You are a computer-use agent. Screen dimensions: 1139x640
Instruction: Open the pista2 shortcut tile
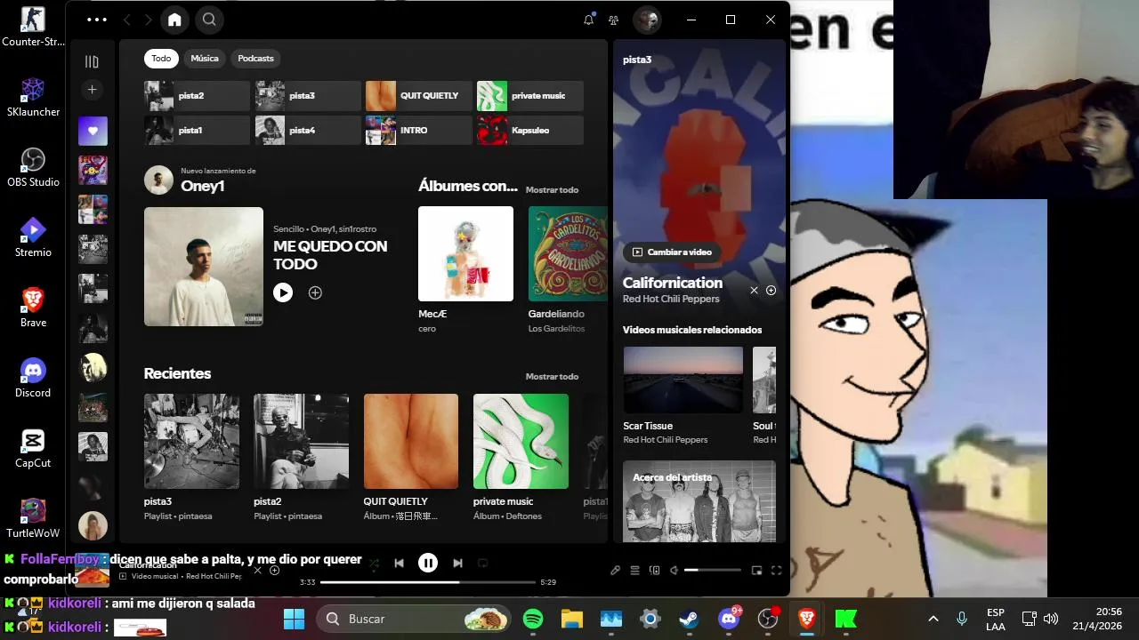[197, 96]
